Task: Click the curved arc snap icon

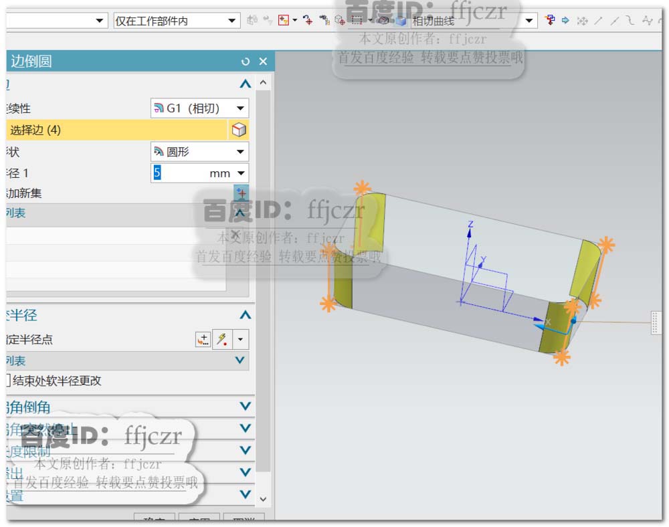Action: 631,20
